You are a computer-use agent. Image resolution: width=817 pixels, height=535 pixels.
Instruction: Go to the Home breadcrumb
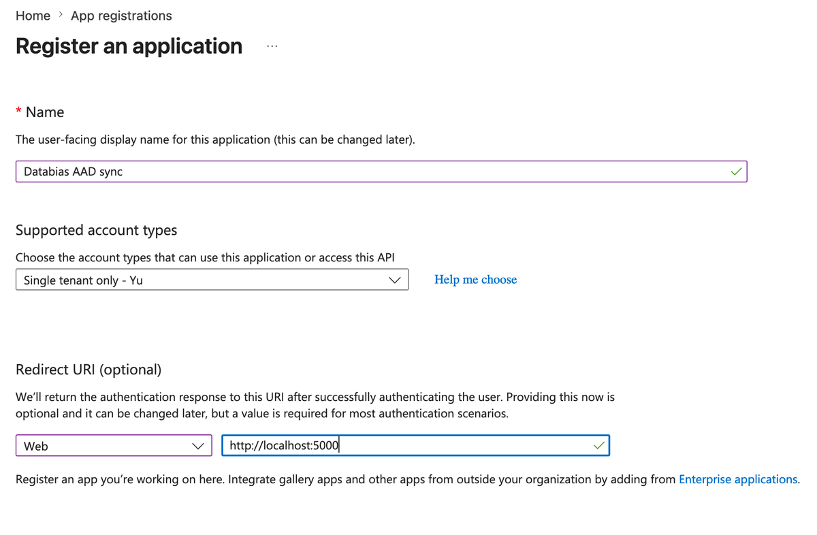pyautogui.click(x=33, y=16)
